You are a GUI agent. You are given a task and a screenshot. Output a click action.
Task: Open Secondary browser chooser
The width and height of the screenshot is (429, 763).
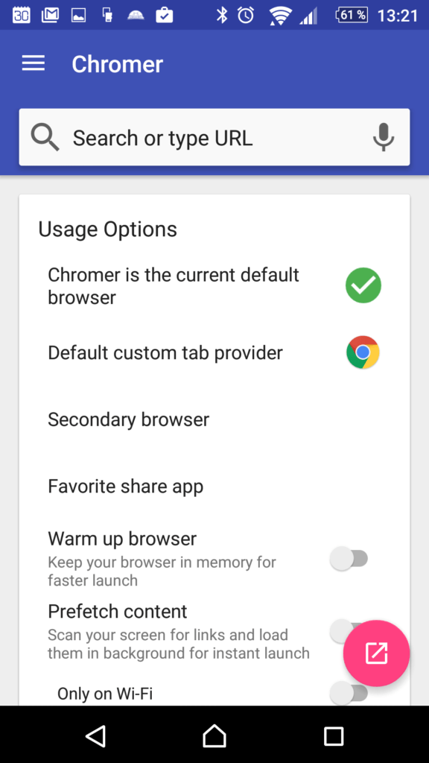click(x=214, y=420)
